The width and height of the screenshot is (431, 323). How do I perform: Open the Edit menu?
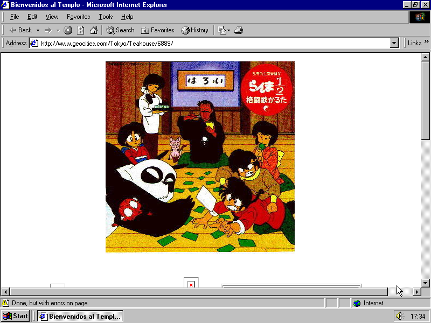coord(32,17)
